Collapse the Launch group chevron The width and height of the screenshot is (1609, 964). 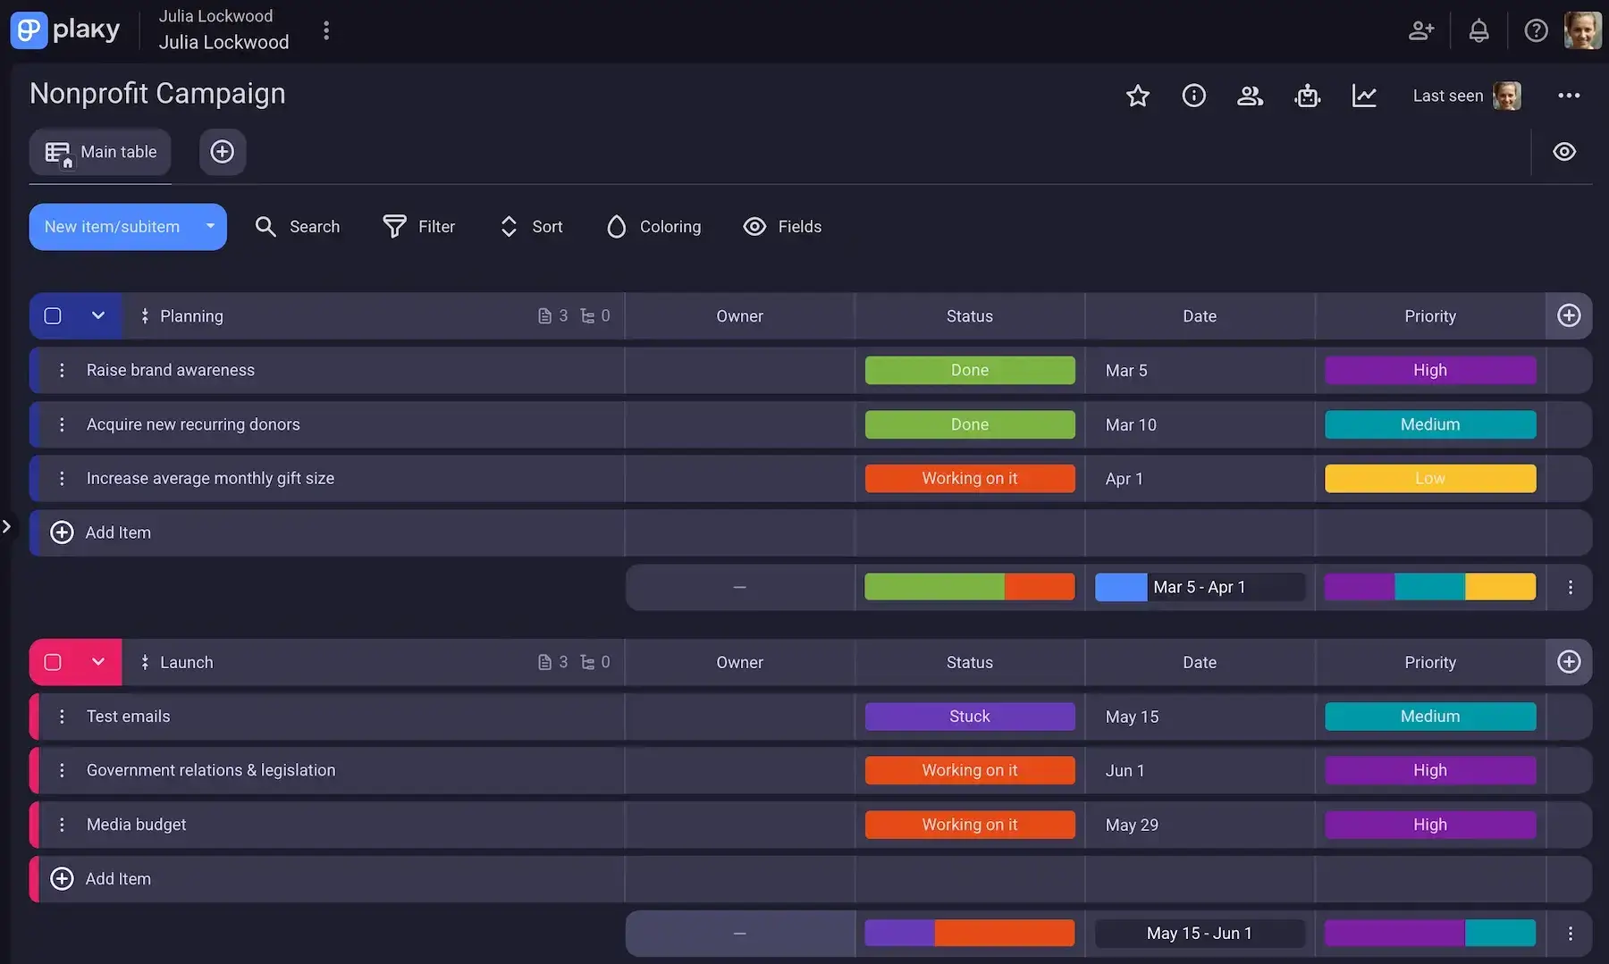point(98,662)
